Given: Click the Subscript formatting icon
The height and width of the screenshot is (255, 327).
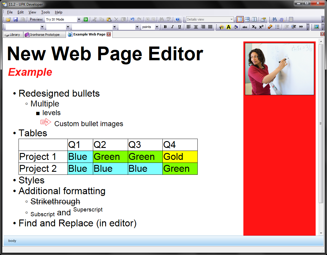Looking at the screenshot, I should [254, 27].
